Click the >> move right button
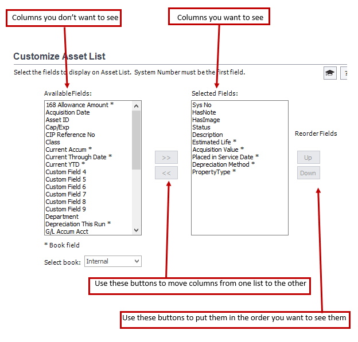The image size is (358, 342). (x=166, y=158)
